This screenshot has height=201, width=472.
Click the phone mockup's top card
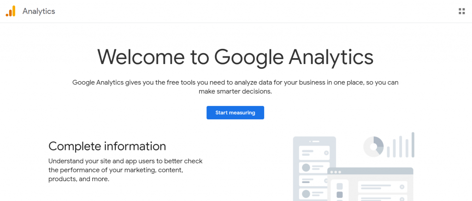tap(314, 152)
